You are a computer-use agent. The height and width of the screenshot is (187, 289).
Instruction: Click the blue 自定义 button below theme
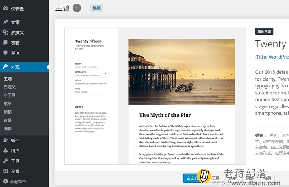191,178
